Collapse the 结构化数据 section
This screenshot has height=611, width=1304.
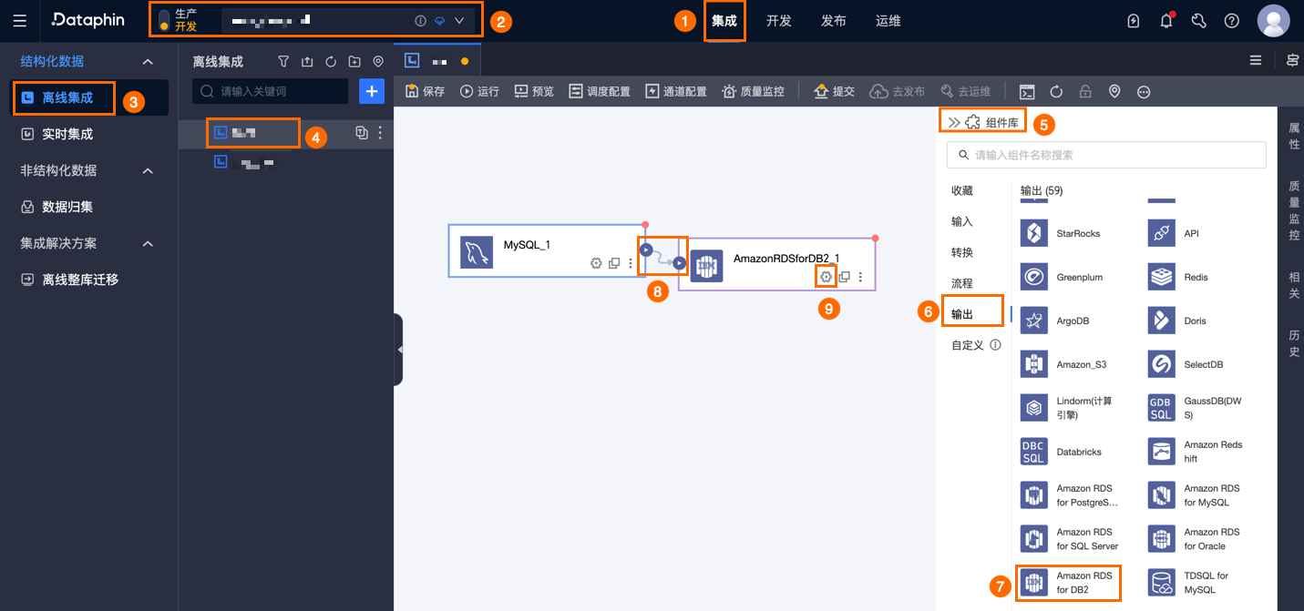(x=148, y=61)
